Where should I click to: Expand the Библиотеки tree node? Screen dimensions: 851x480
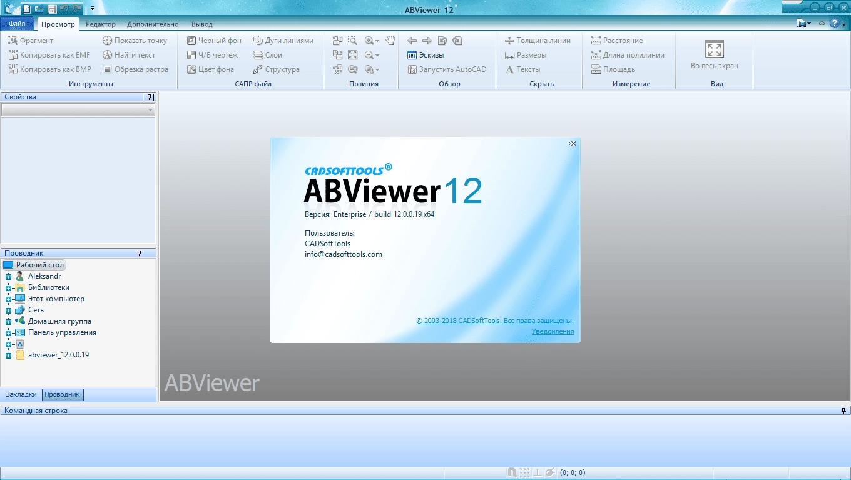[8, 288]
